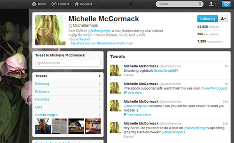Click the speech bubble conversation icon
This screenshot has width=234, height=143.
[x=125, y=115]
